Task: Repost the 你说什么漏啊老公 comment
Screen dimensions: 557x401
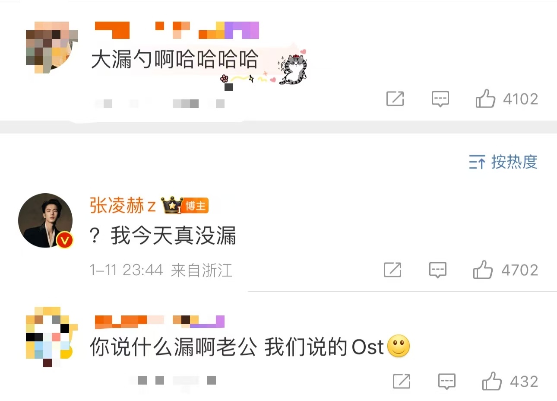Action: tap(402, 382)
